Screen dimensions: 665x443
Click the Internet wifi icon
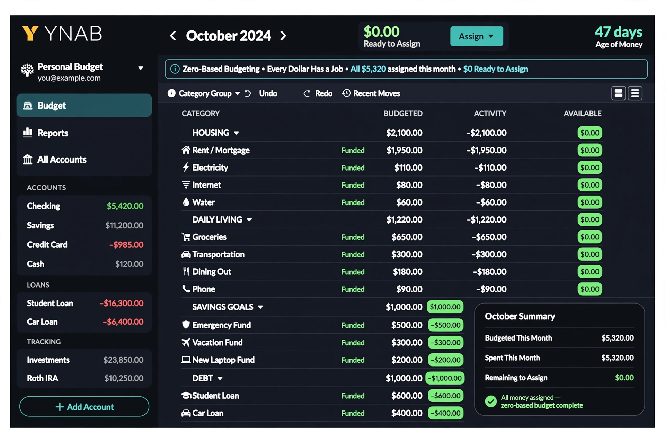[x=186, y=185]
